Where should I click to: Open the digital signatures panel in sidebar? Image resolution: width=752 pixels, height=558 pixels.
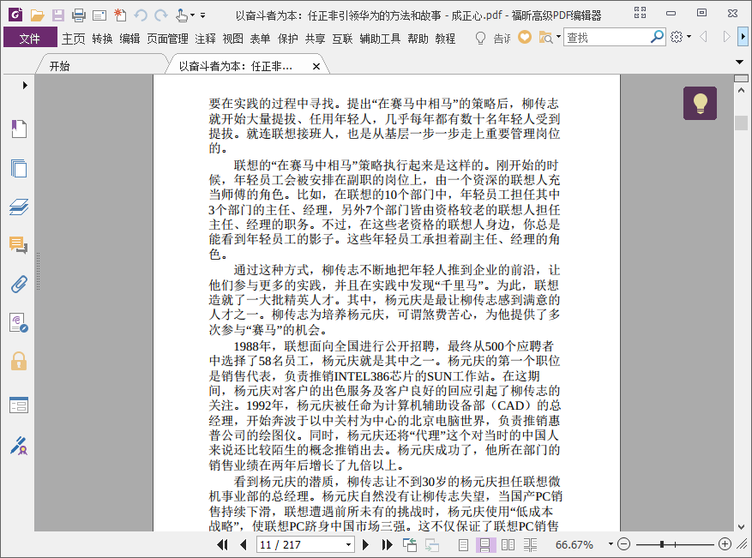click(19, 322)
